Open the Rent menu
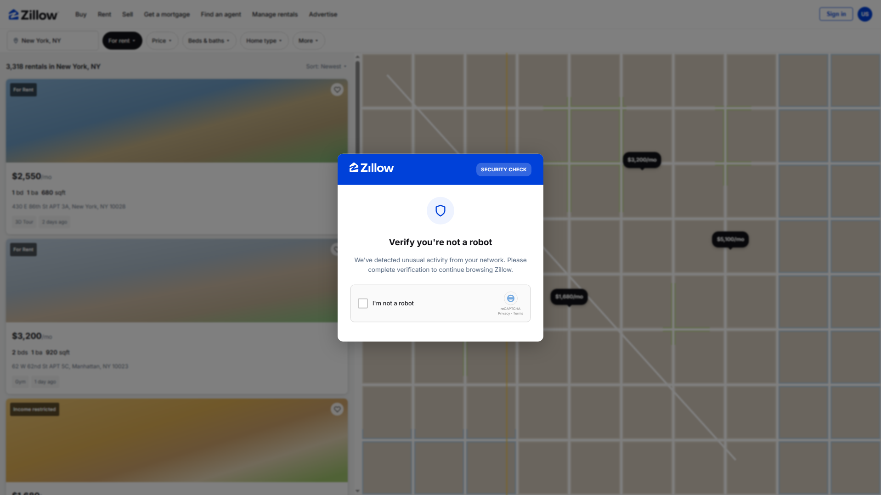 tap(104, 15)
